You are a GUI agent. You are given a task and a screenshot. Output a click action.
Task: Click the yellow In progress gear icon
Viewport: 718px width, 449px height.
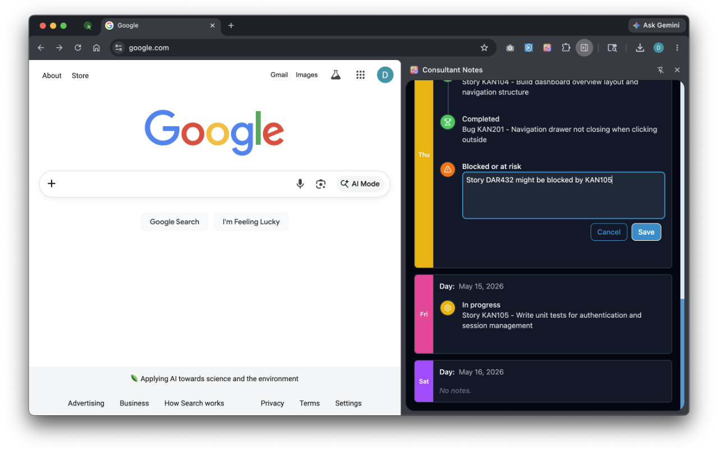pos(448,308)
